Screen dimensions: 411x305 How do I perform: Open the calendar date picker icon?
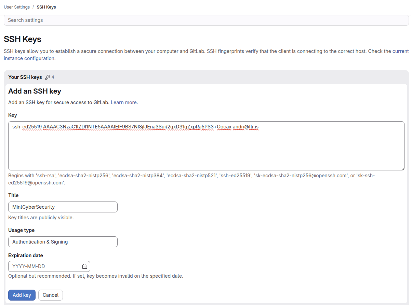85,266
